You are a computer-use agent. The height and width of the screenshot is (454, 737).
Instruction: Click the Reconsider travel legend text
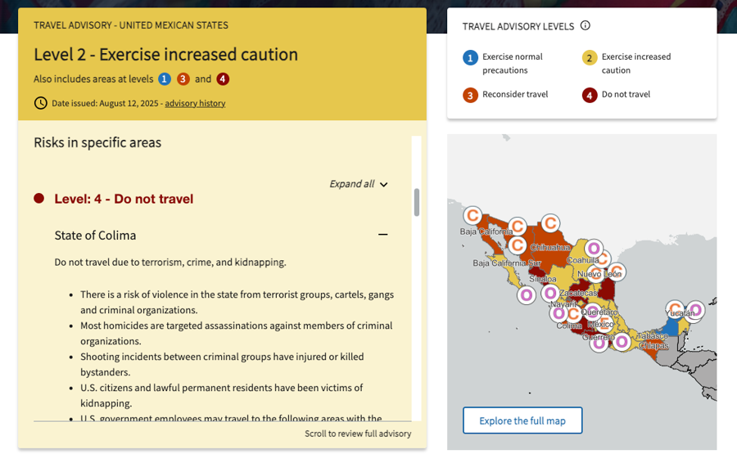[515, 94]
